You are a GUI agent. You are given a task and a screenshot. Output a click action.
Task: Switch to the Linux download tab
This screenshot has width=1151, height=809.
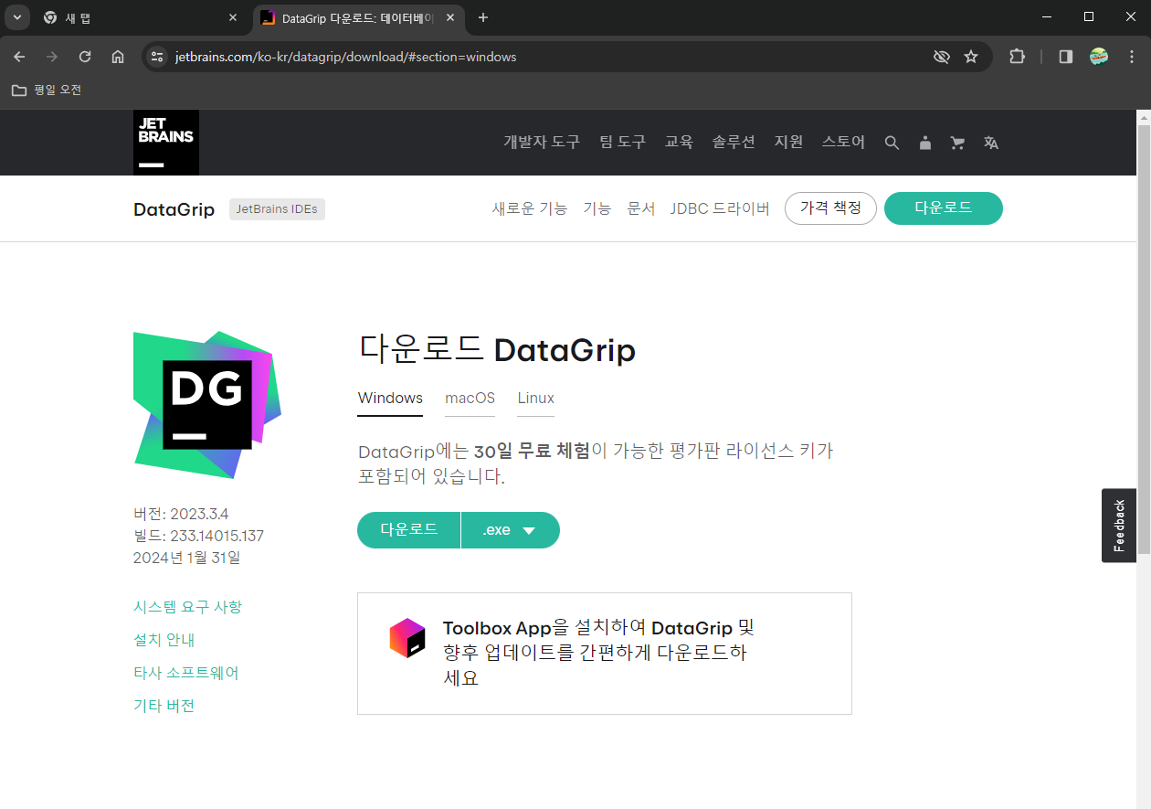click(536, 399)
